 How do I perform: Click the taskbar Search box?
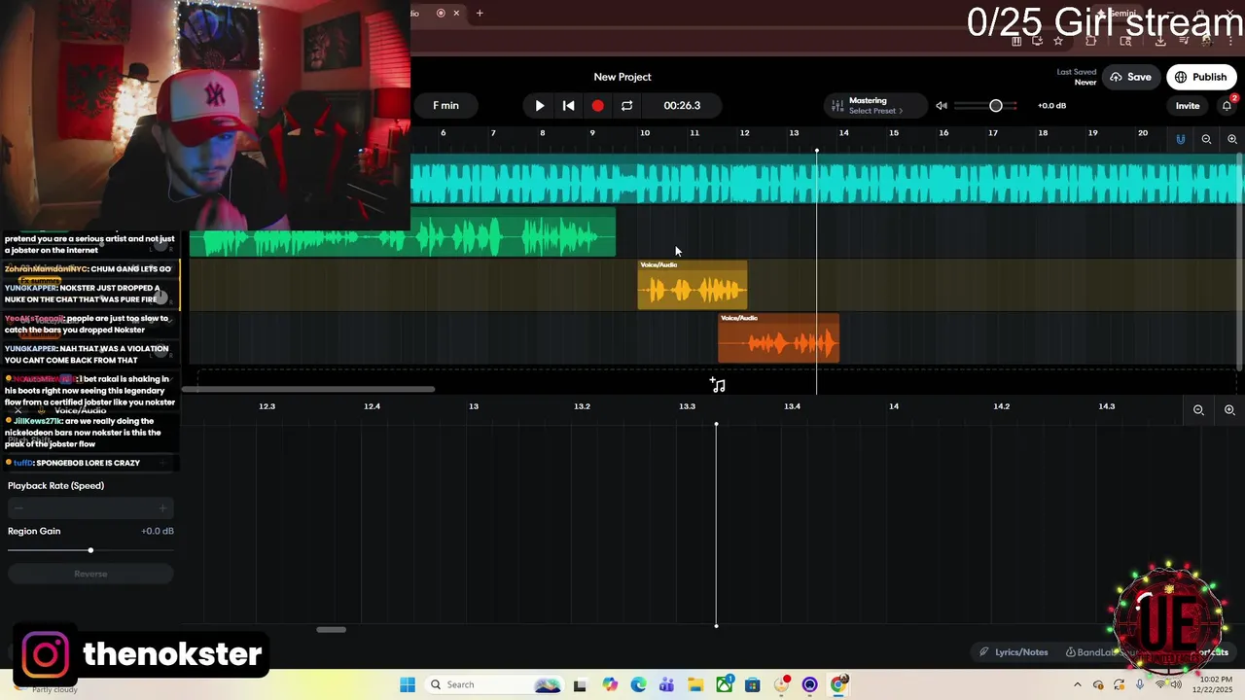coord(496,684)
